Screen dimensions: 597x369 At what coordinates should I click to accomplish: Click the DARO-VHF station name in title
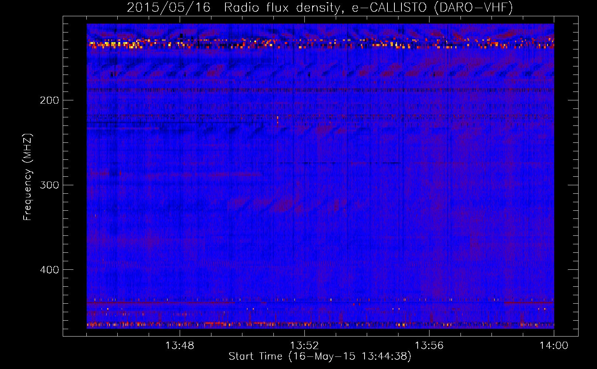pos(473,7)
